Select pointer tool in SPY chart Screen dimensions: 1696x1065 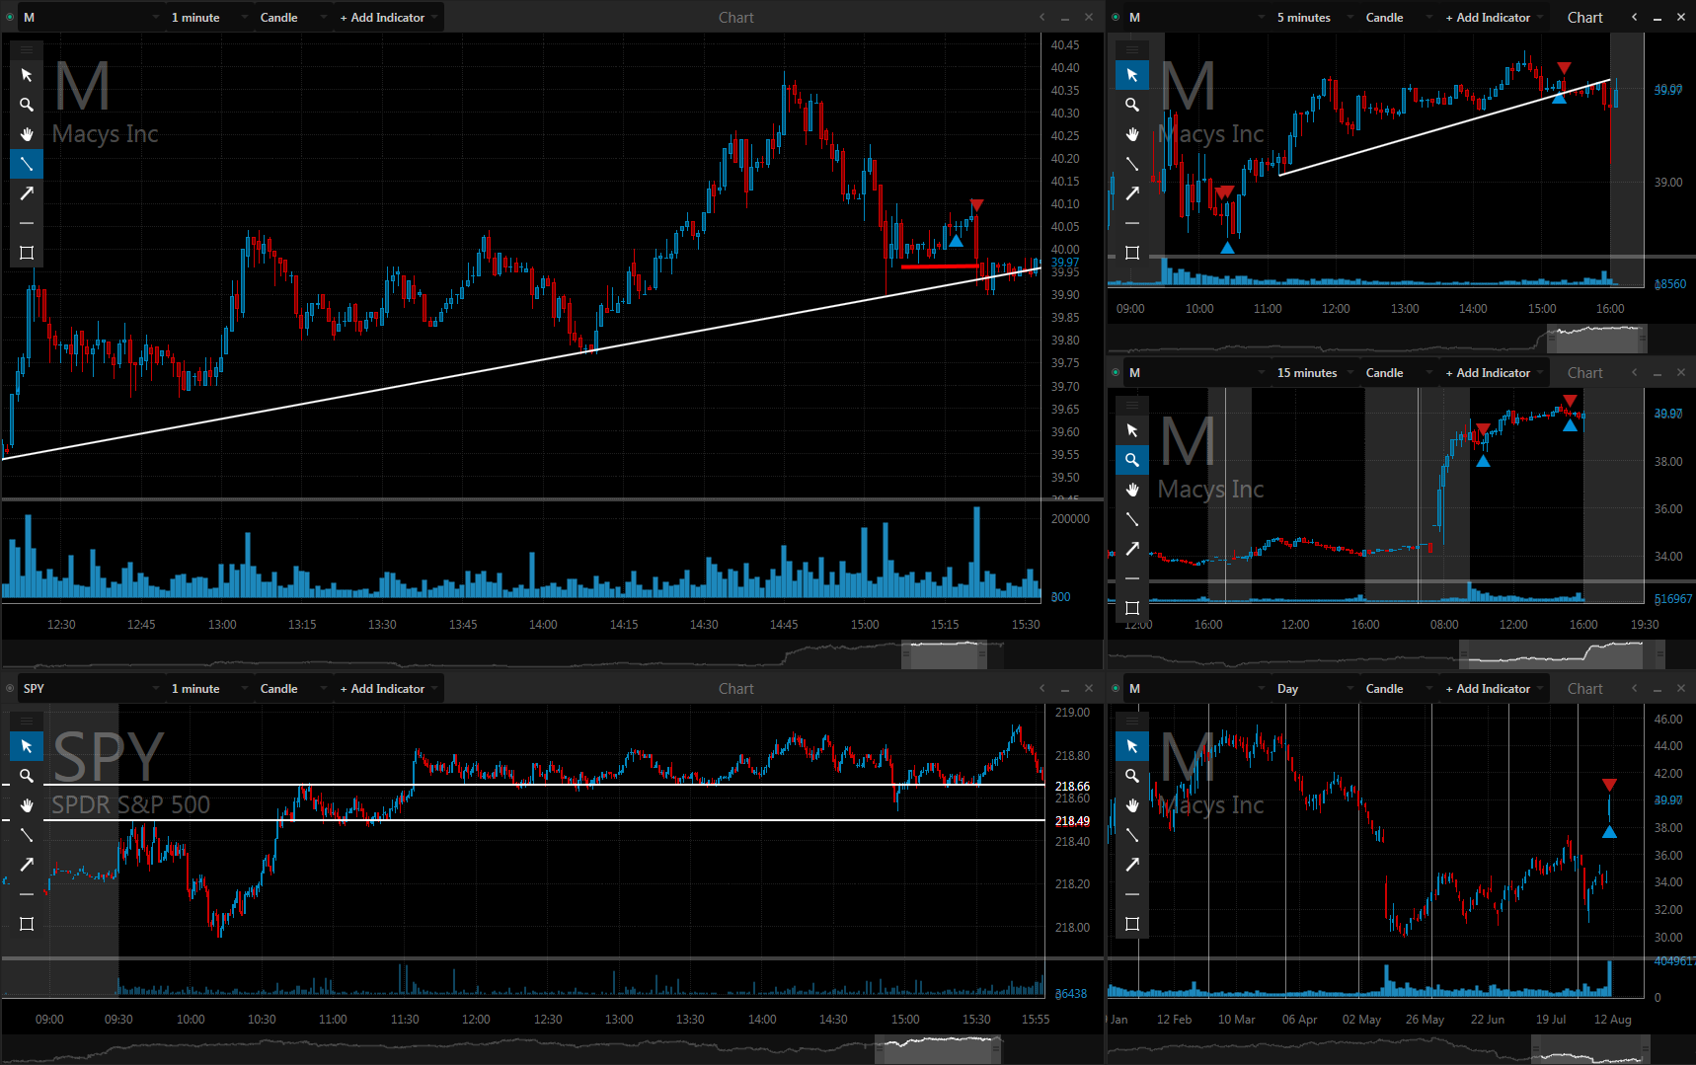pos(27,746)
